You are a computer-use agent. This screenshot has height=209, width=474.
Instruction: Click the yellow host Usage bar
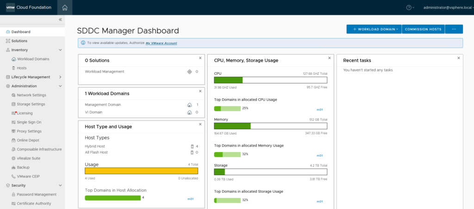(x=142, y=171)
